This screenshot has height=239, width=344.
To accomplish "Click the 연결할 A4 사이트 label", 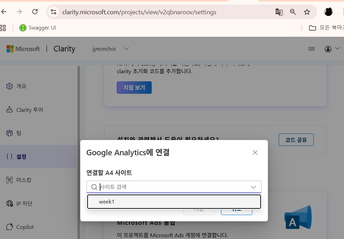I will tap(109, 173).
